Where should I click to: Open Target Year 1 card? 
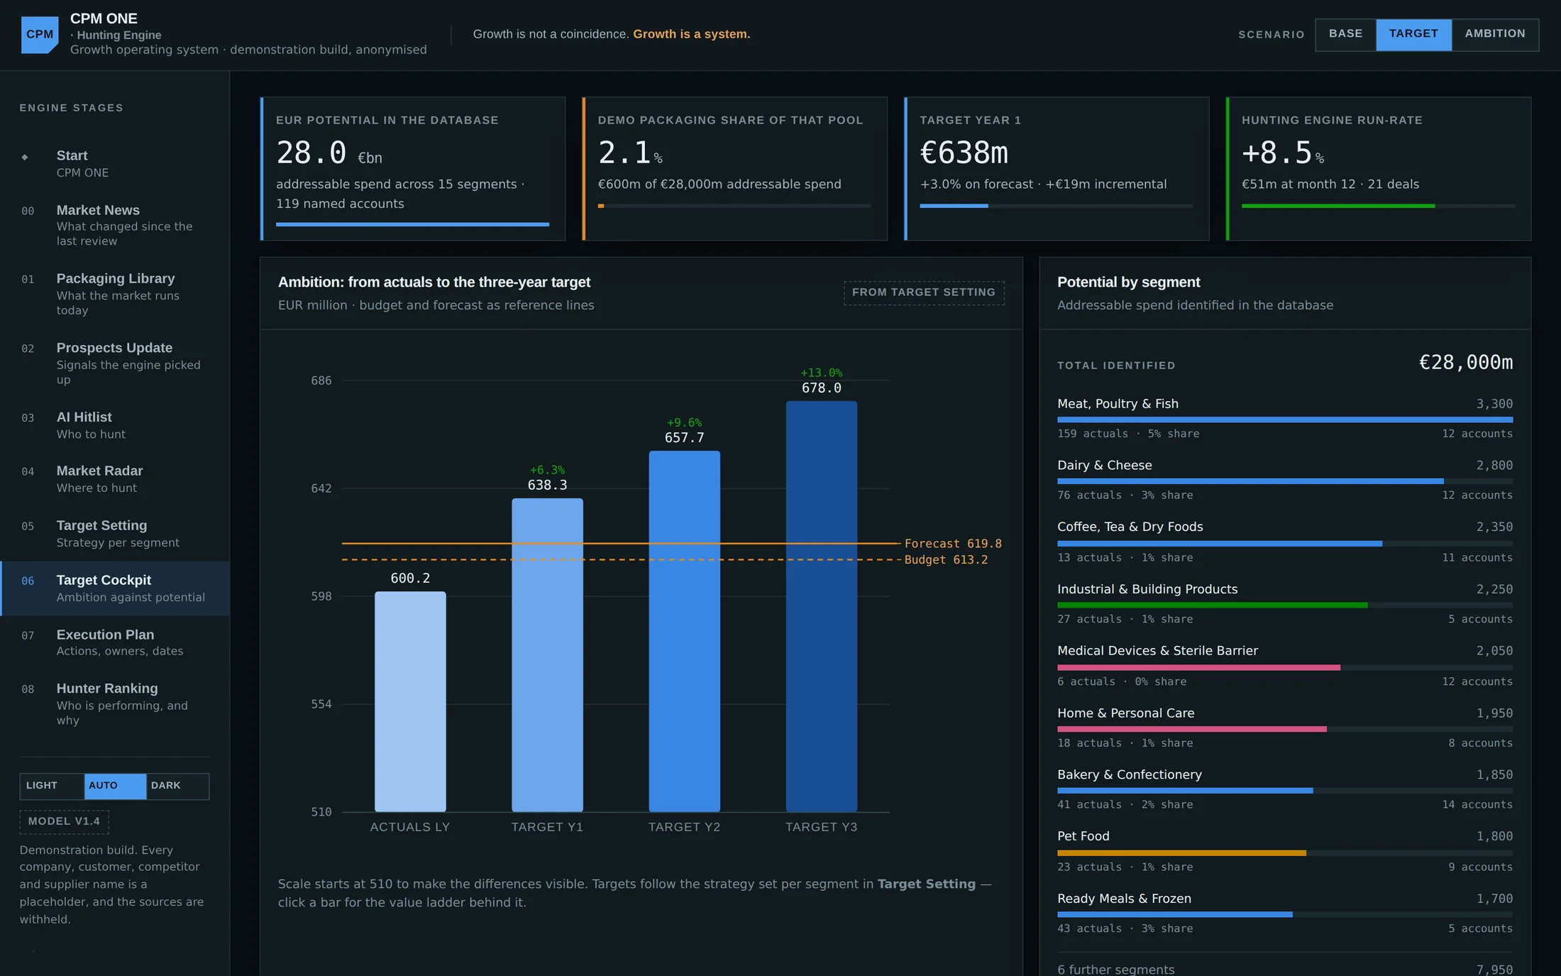1057,169
